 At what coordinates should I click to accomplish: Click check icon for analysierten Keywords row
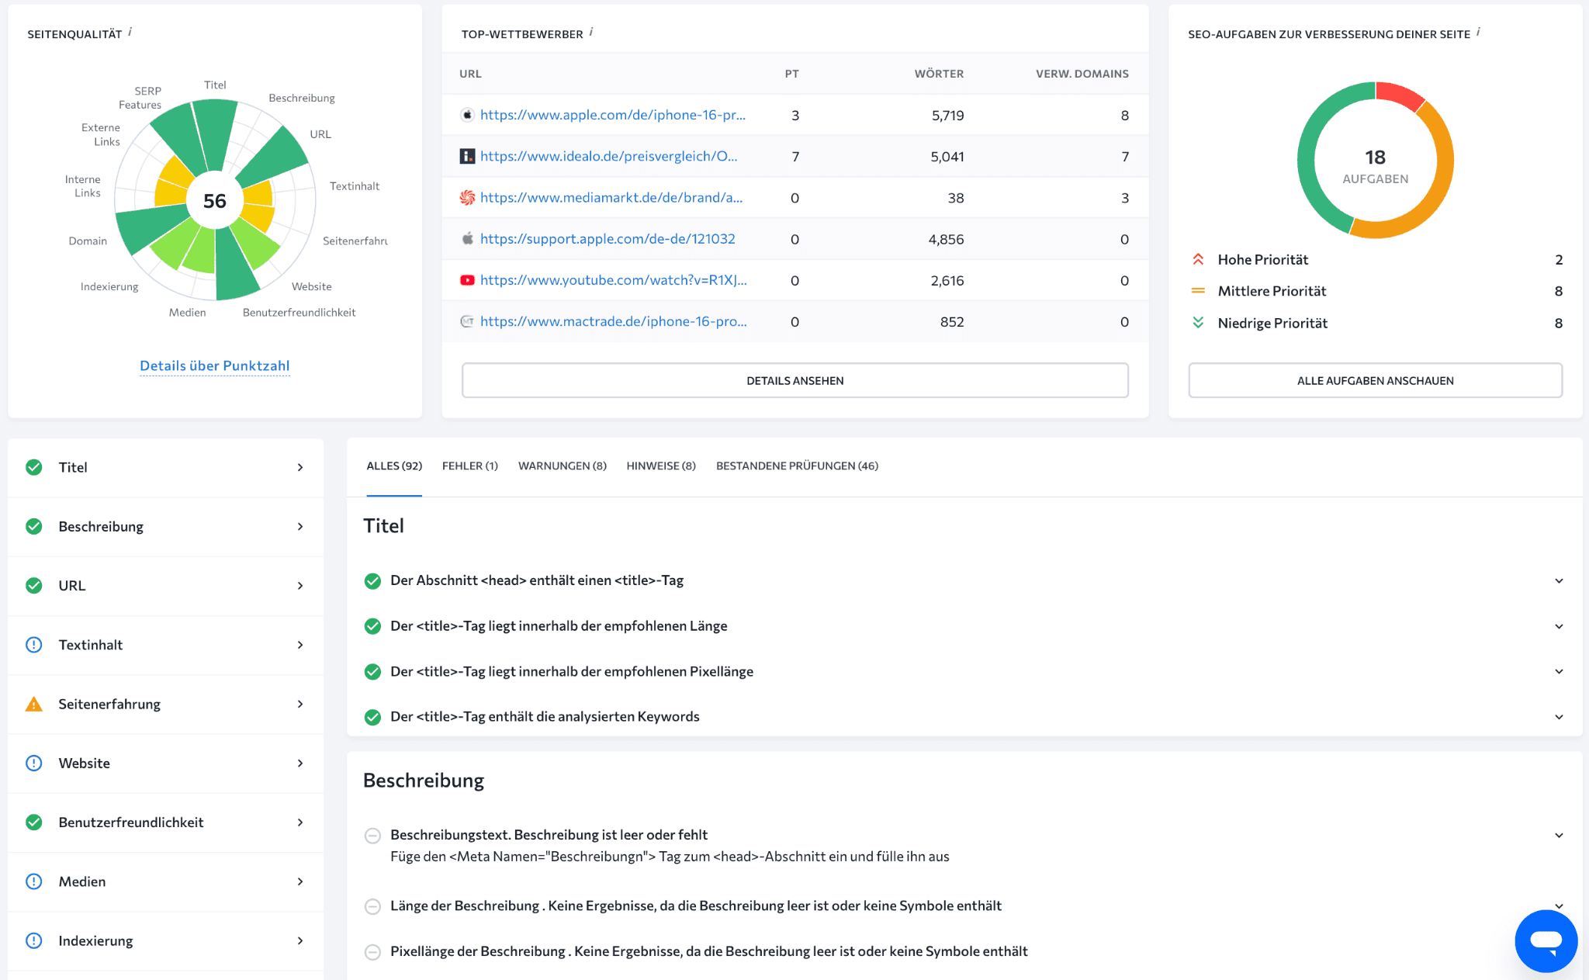point(372,717)
